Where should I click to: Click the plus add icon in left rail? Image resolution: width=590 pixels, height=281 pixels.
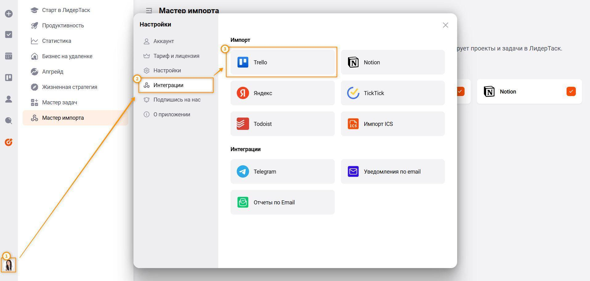point(9,14)
